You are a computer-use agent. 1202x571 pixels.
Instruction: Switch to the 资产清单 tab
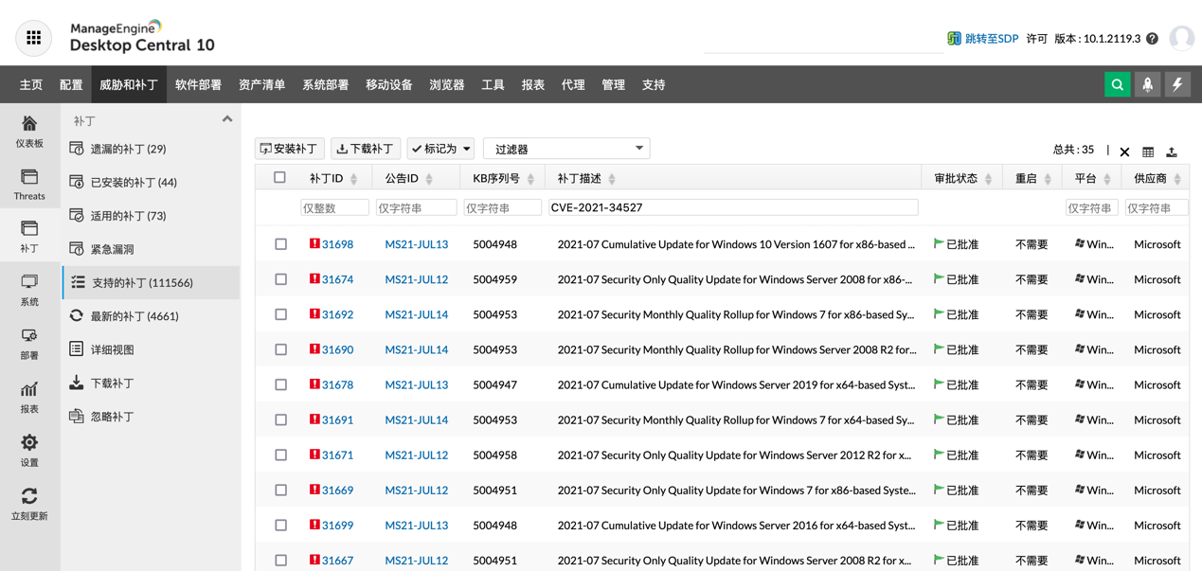261,84
